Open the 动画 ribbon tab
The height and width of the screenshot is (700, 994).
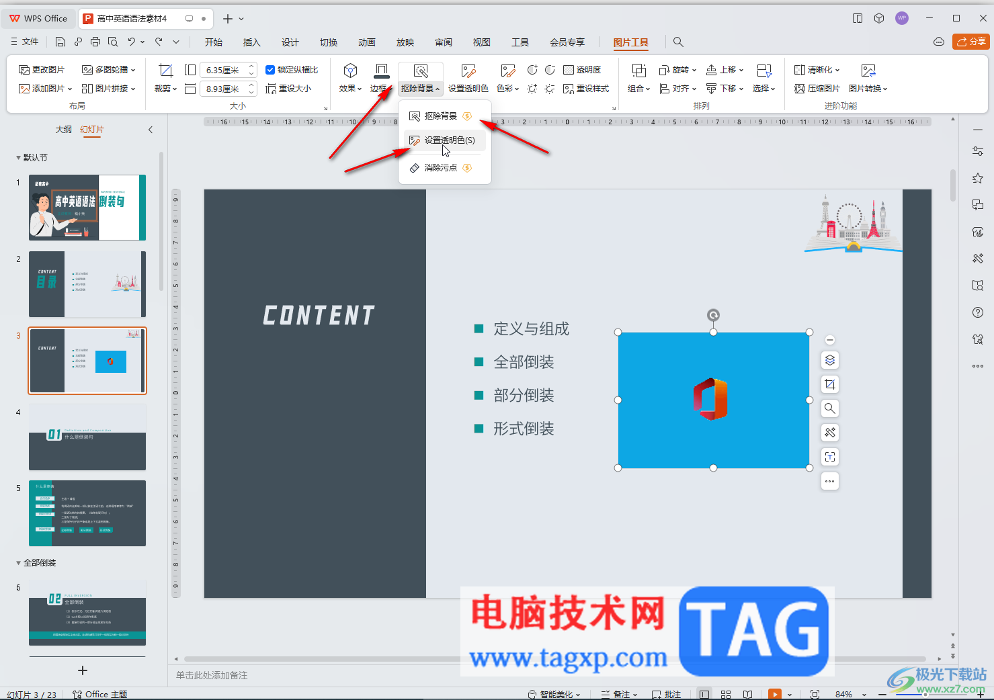[367, 42]
